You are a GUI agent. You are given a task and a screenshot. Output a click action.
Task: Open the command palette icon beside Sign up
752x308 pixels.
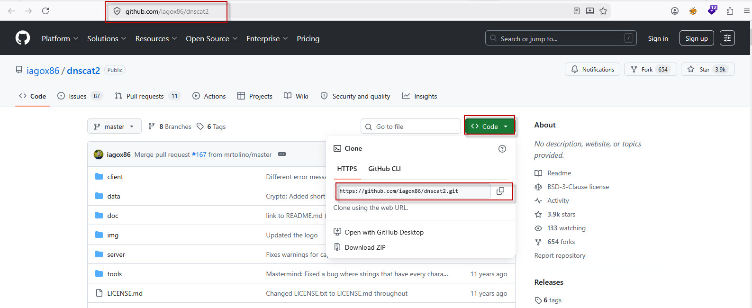(727, 38)
